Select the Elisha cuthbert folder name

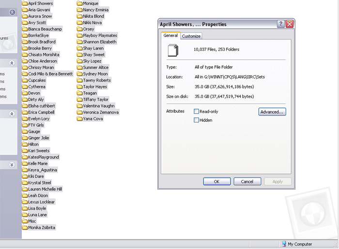(x=42, y=106)
